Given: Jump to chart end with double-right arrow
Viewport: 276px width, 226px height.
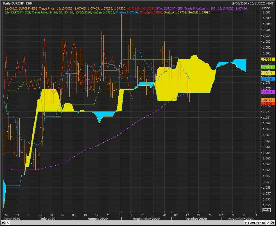Looking at the screenshot, I should 272,223.
